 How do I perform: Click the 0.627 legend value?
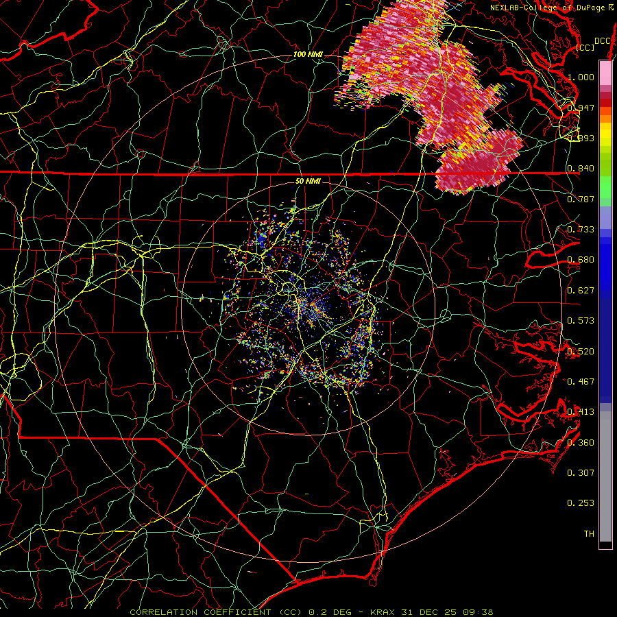click(x=581, y=291)
